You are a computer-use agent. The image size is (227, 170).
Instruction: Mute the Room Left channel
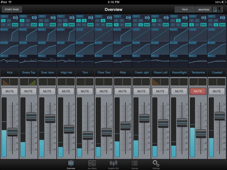click(x=160, y=91)
